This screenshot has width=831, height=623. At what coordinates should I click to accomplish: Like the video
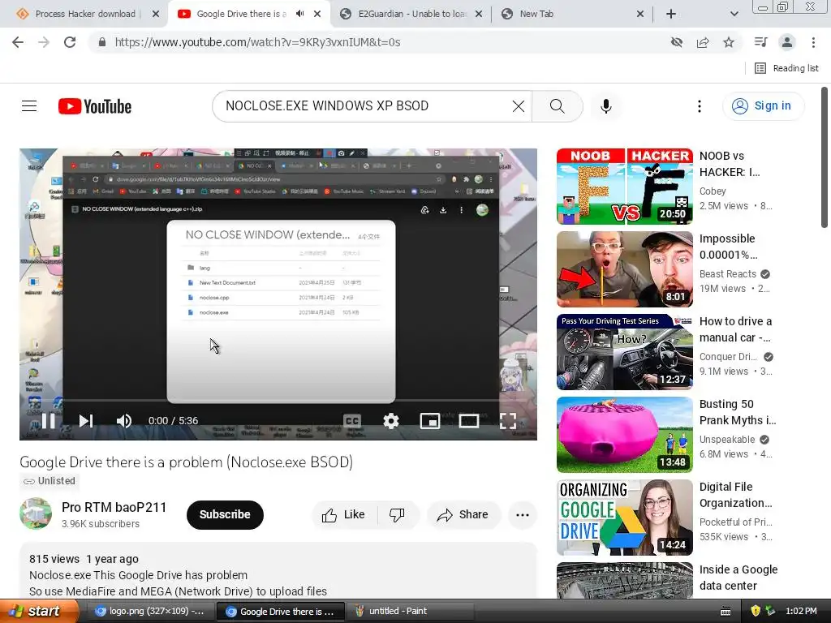(x=344, y=515)
